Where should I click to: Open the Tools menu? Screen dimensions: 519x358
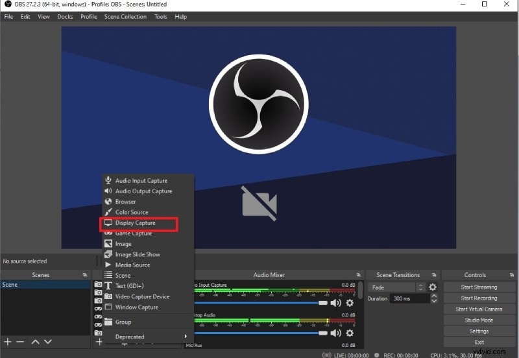160,17
